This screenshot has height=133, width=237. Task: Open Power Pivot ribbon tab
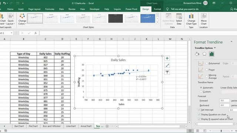coord(131,9)
